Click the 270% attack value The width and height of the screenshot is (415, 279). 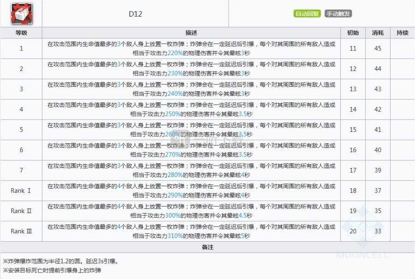pyautogui.click(x=172, y=154)
